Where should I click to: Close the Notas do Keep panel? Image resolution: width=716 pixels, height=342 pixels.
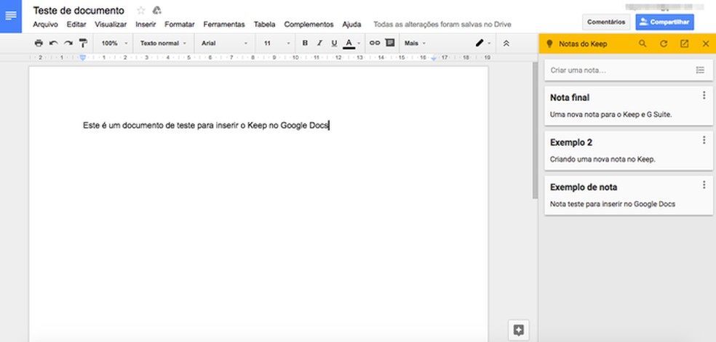pyautogui.click(x=706, y=44)
